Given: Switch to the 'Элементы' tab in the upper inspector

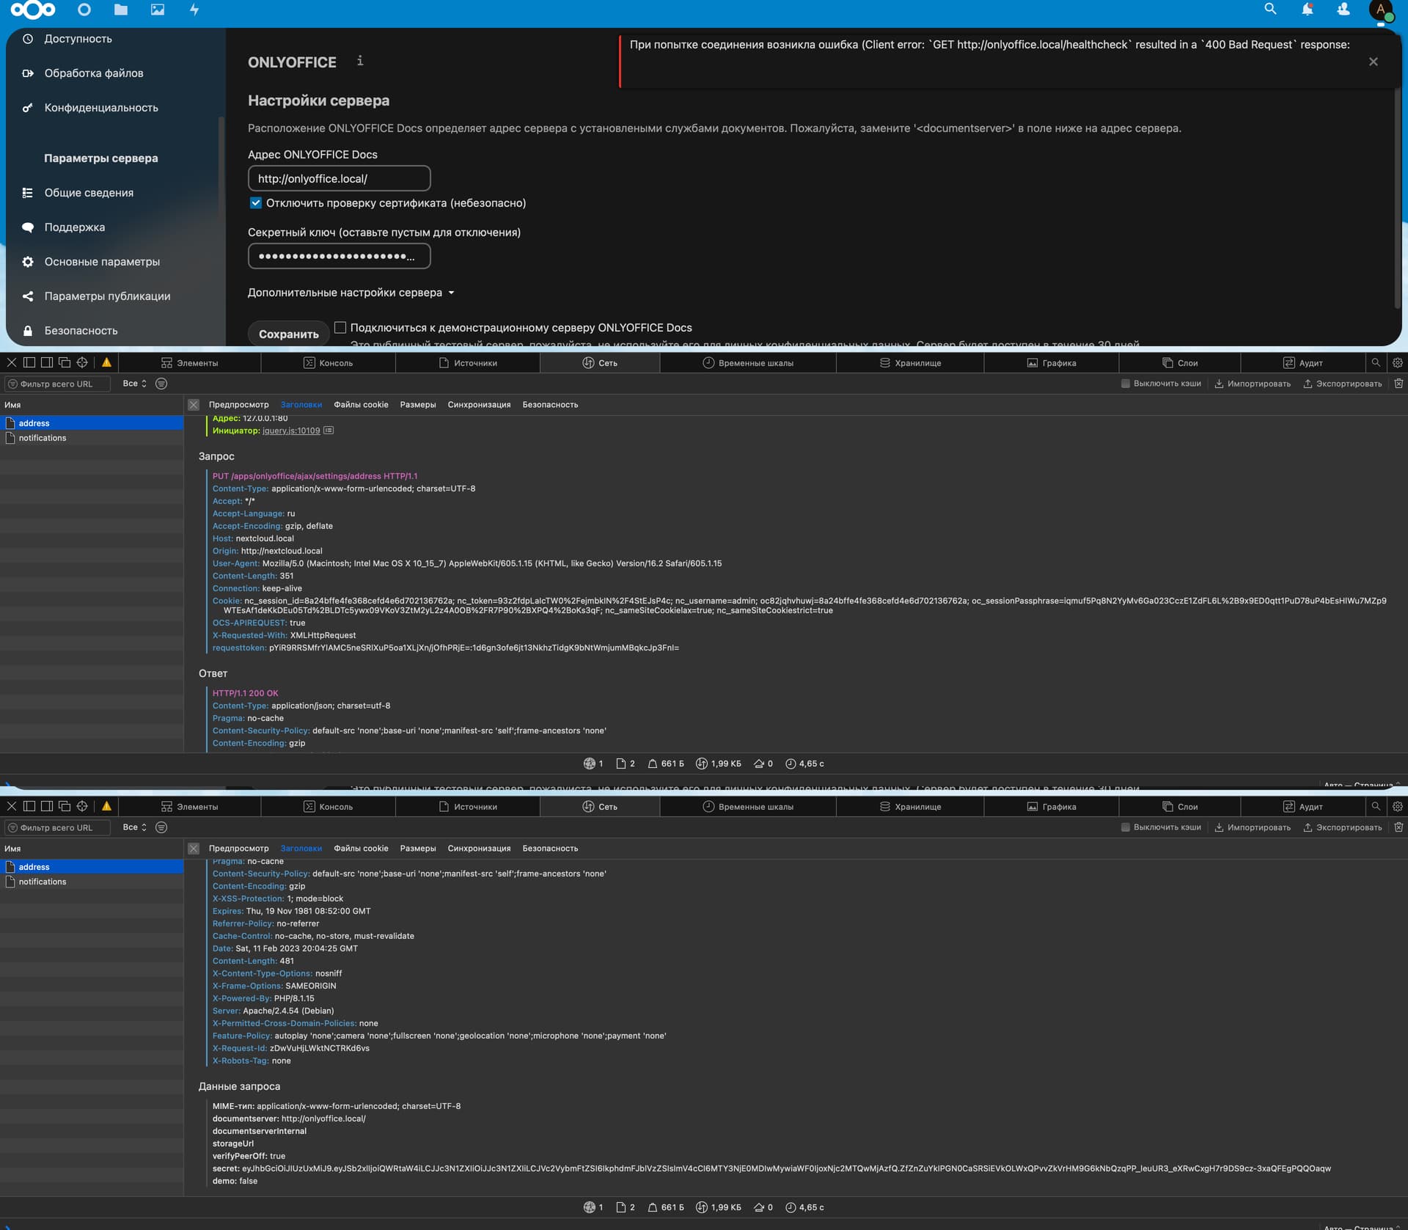Looking at the screenshot, I should [189, 363].
